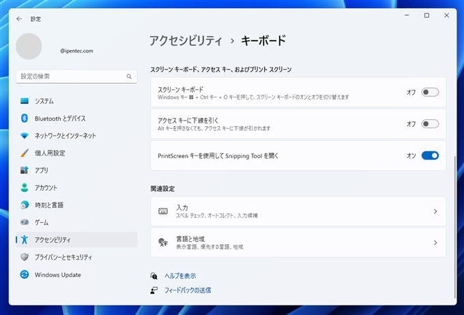Toggle the スクリーン キーボード switch
The height and width of the screenshot is (315, 464).
(x=430, y=92)
